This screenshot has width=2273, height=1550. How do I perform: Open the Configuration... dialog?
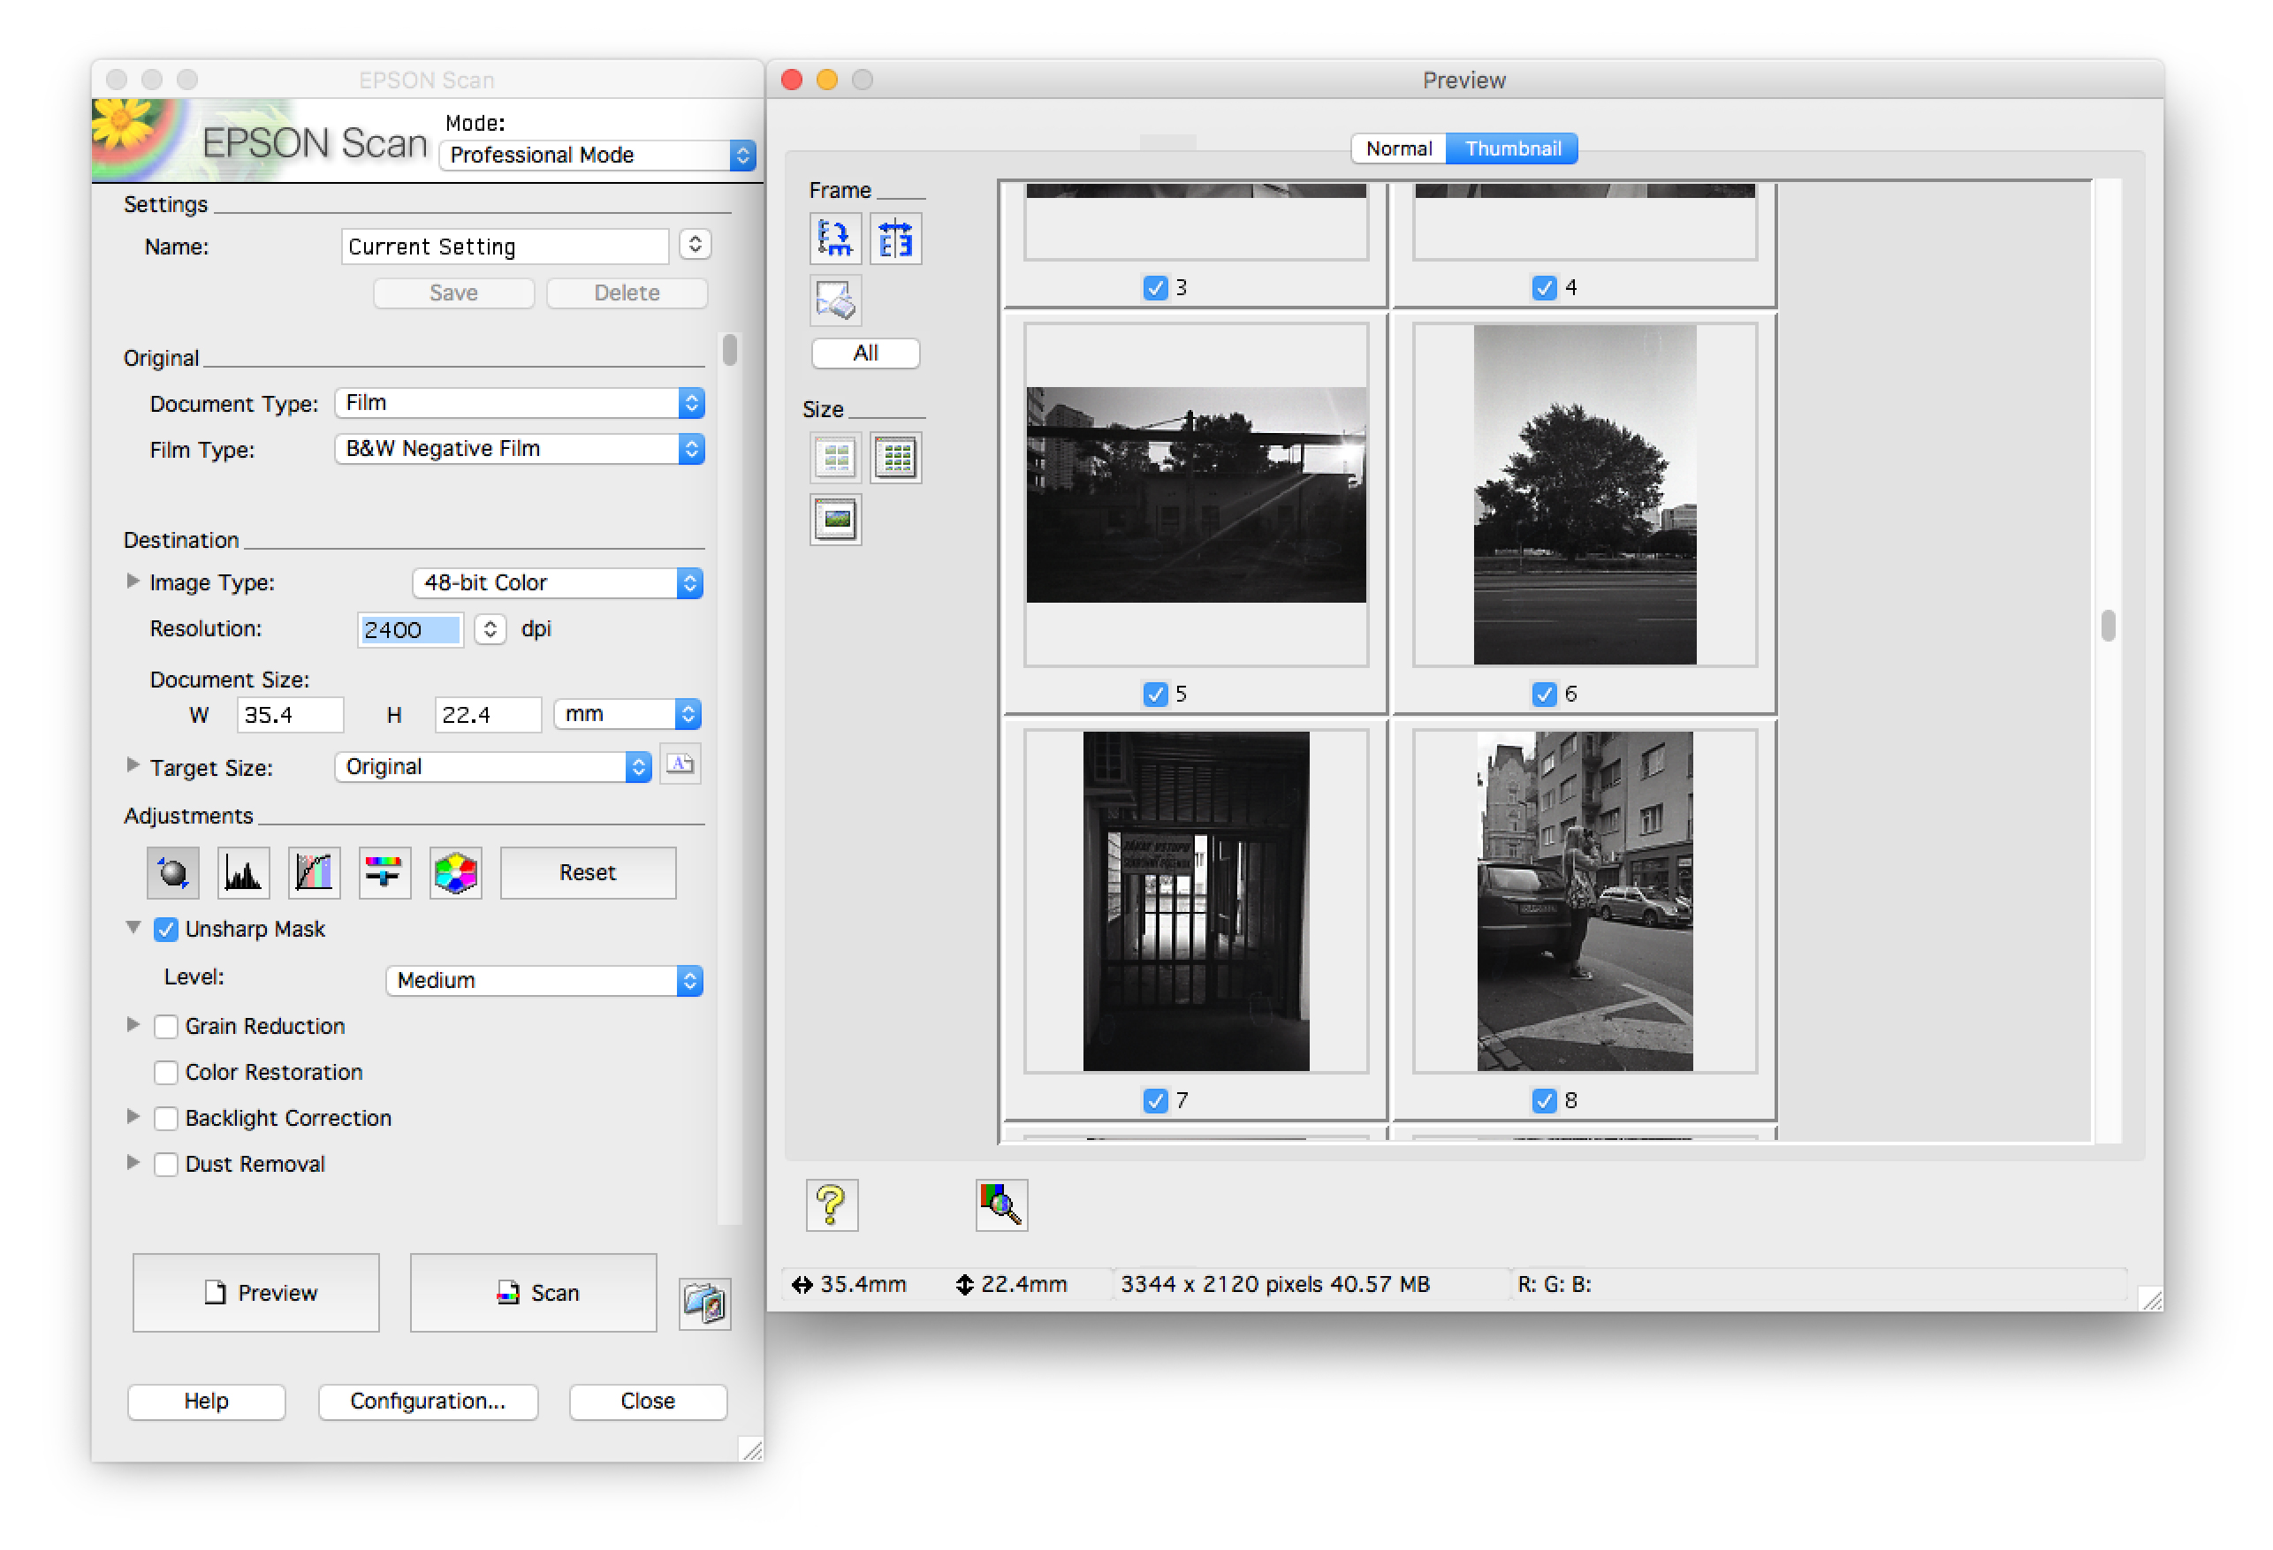(428, 1402)
